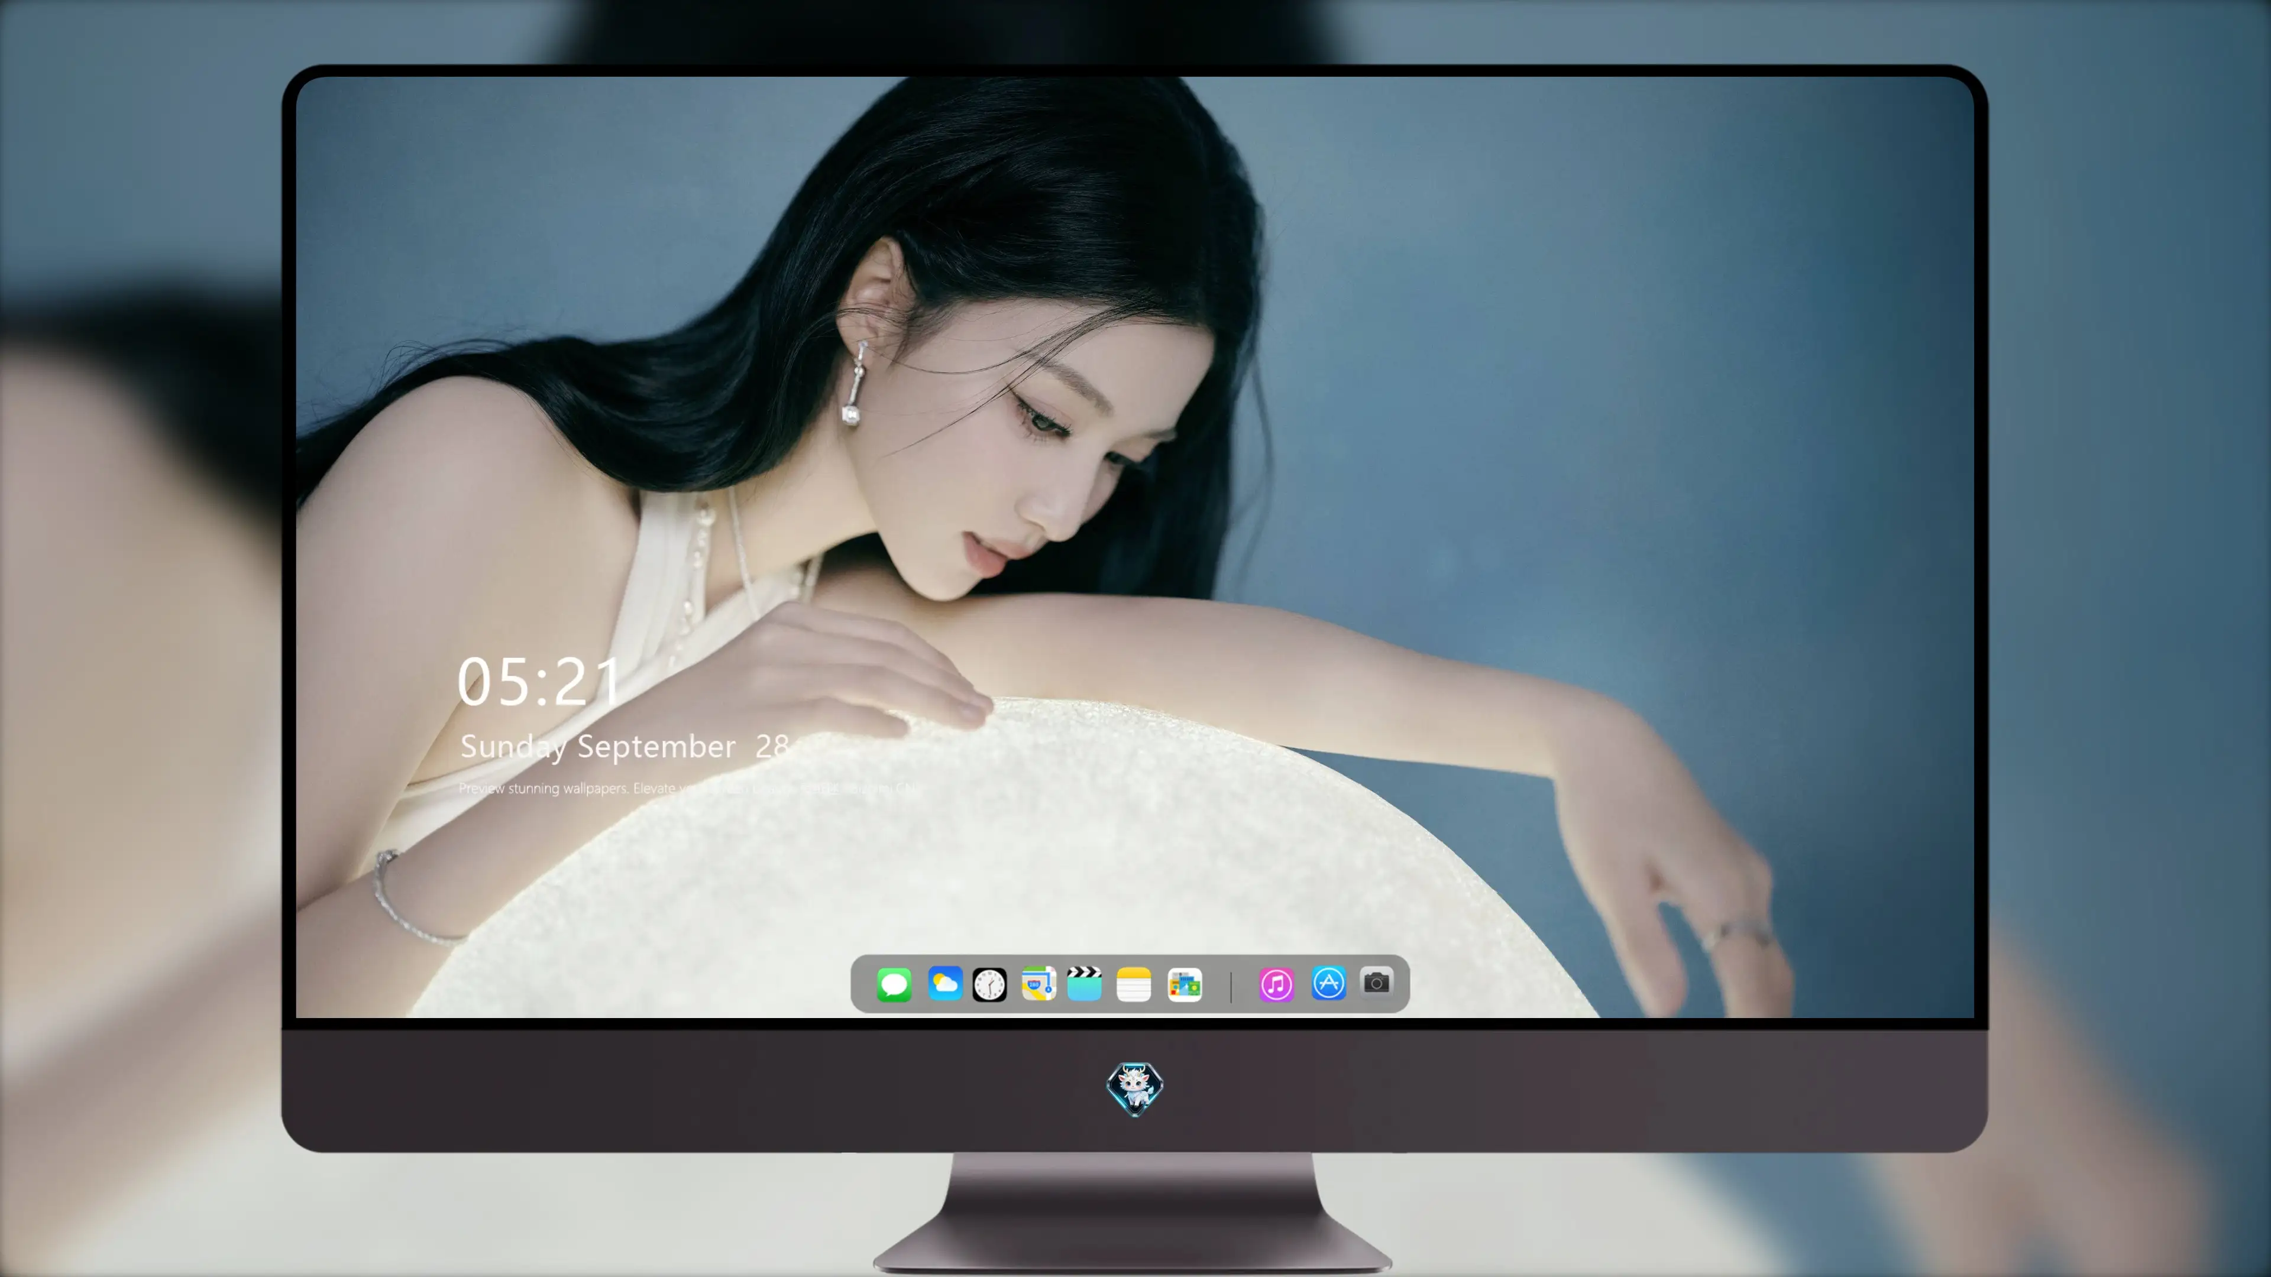Open the App Store from the dock
Viewport: 2271px width, 1277px height.
(x=1328, y=984)
